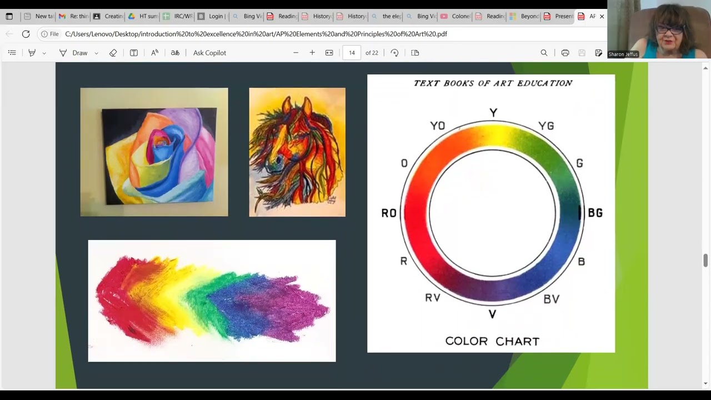711x400 pixels.
Task: Click the colorful horse painting
Action: [x=297, y=152]
